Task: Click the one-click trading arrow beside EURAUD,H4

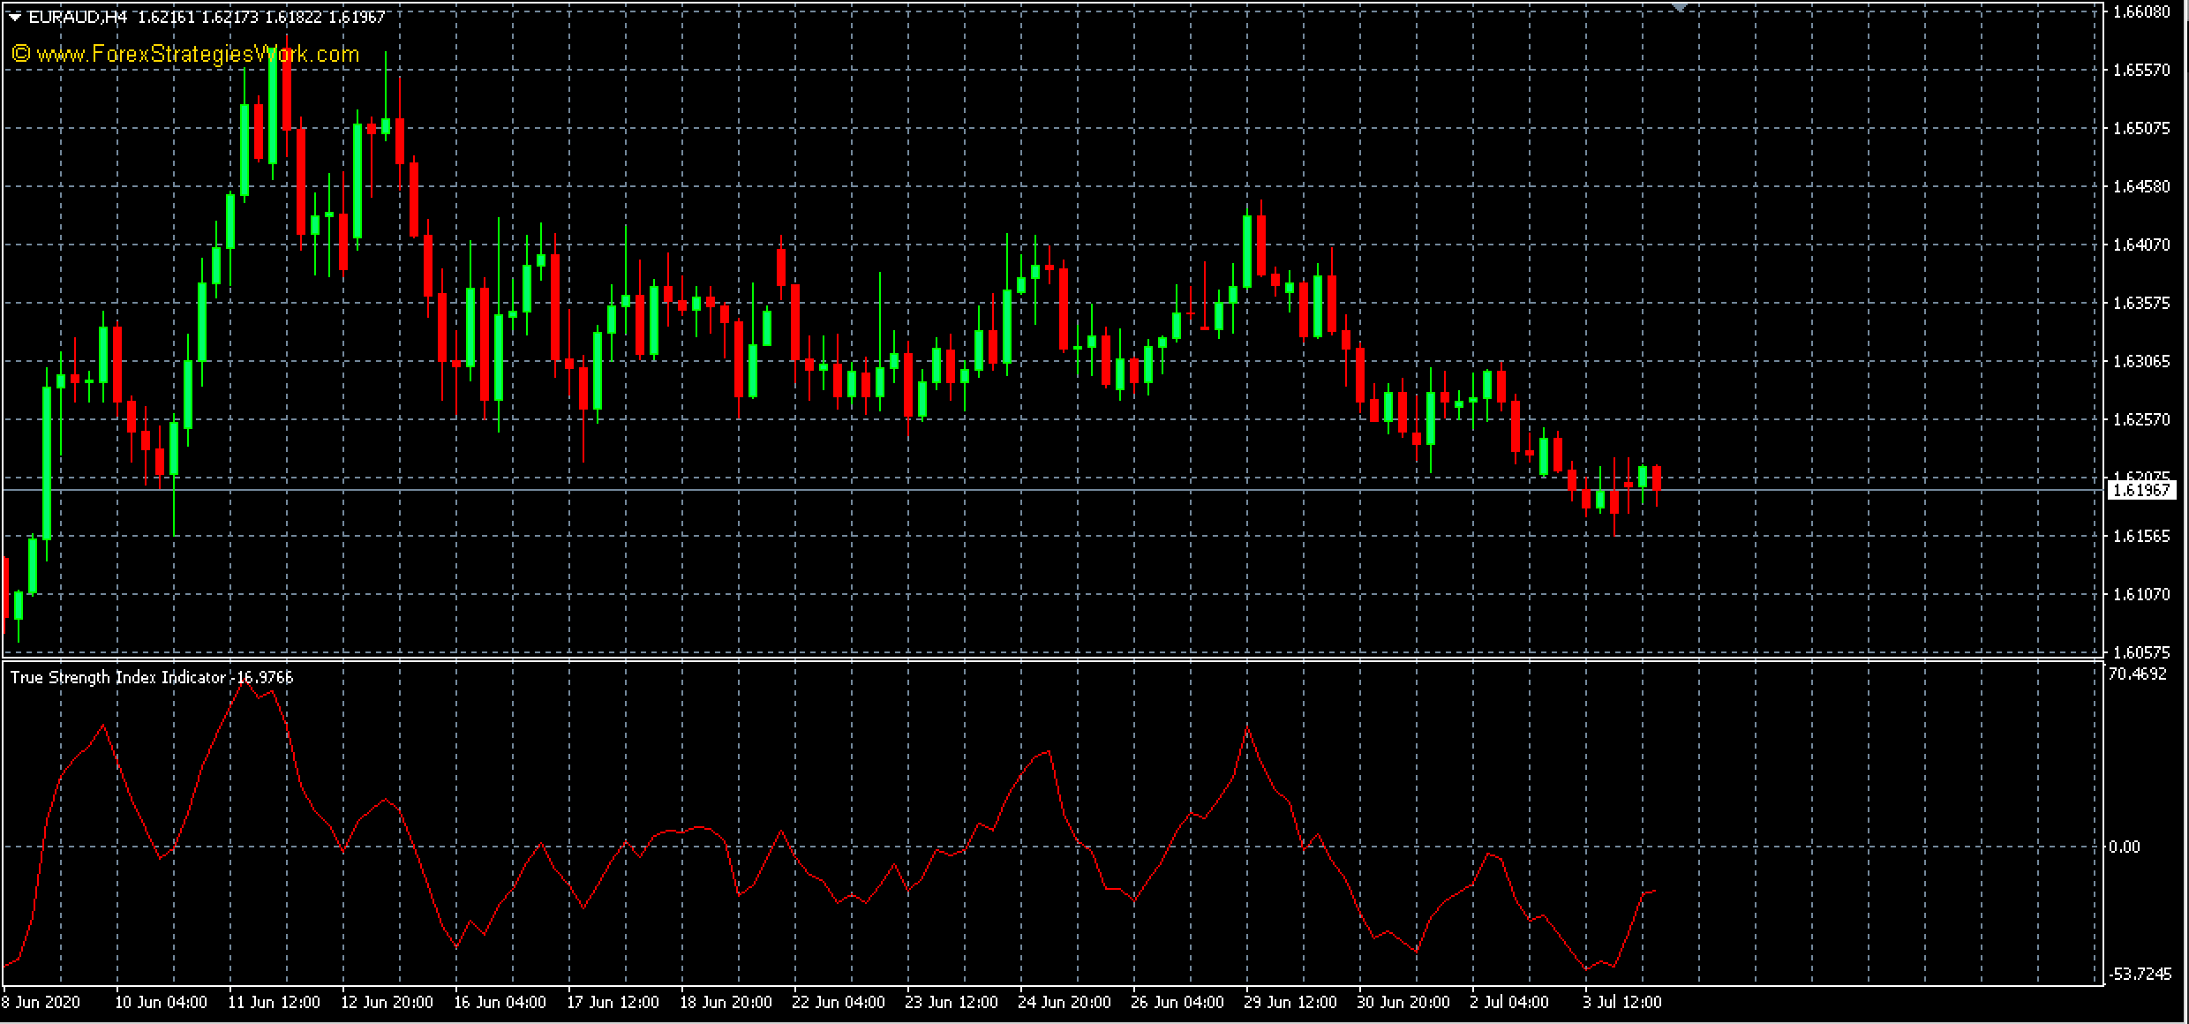Action: 14,17
